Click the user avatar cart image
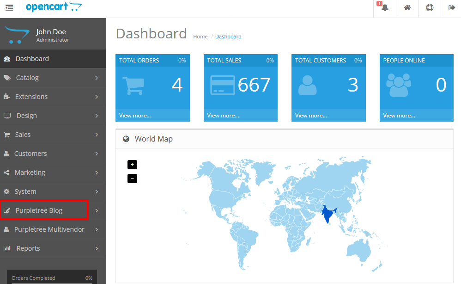Viewport: 461px width, 284px height. (x=17, y=35)
